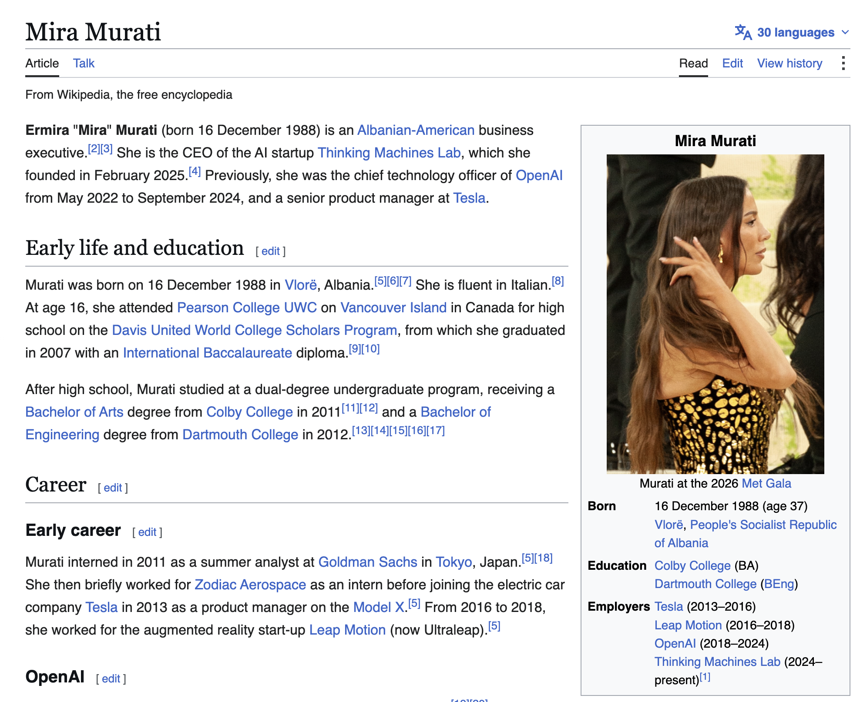Follow the Model X link

click(379, 608)
